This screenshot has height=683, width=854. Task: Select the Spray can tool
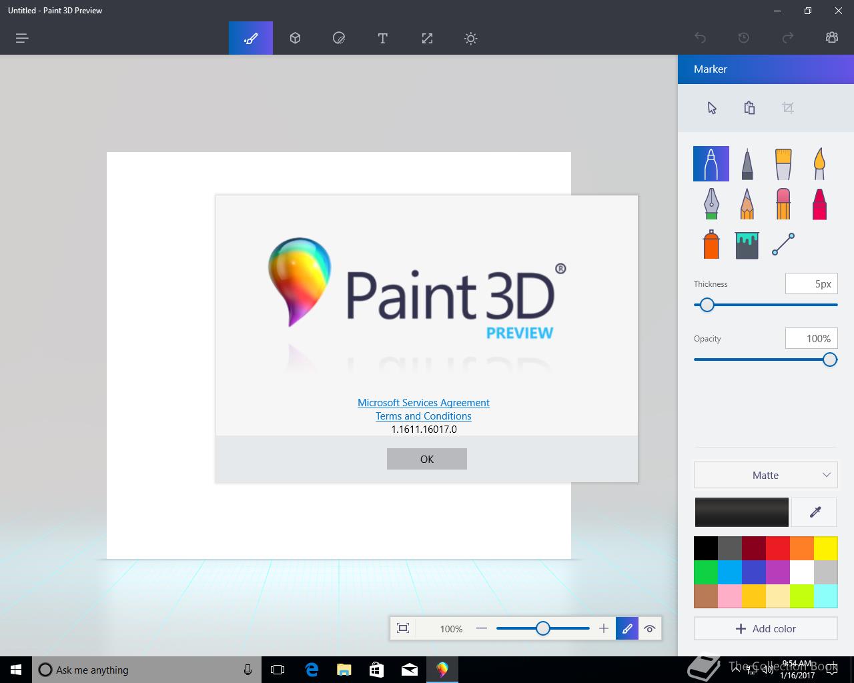pos(711,244)
